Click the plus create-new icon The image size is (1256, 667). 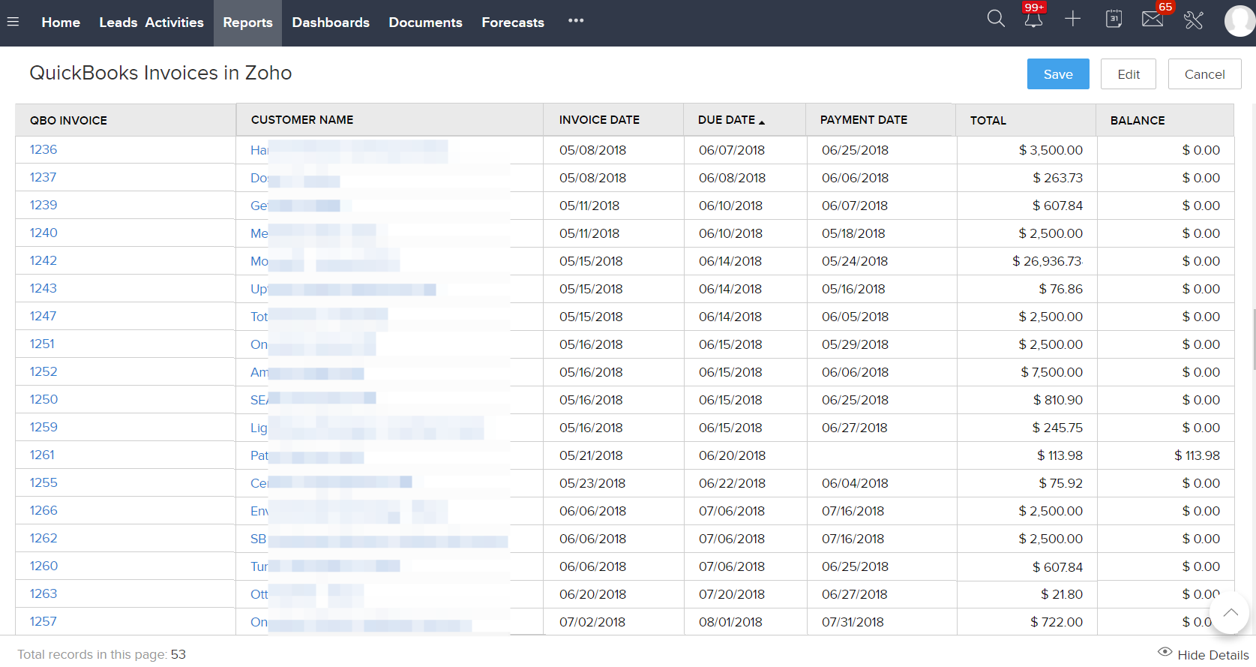(1073, 19)
